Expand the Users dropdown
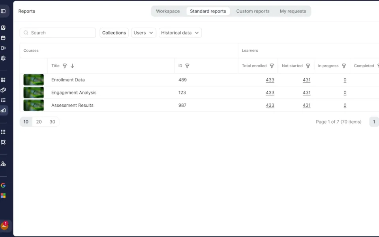Image resolution: width=379 pixels, height=237 pixels. click(144, 33)
